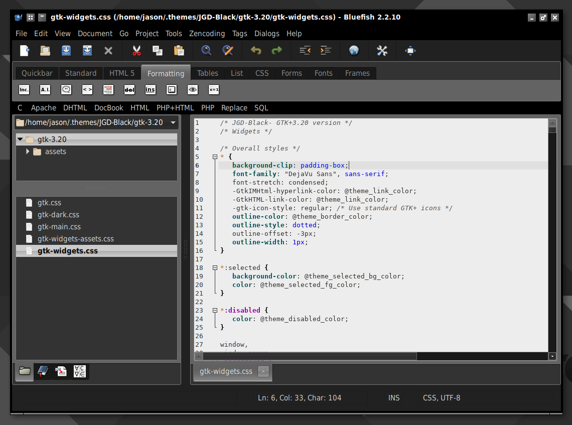This screenshot has width=572, height=425.
Task: Open the Fonts toolbar tab
Action: click(x=324, y=73)
